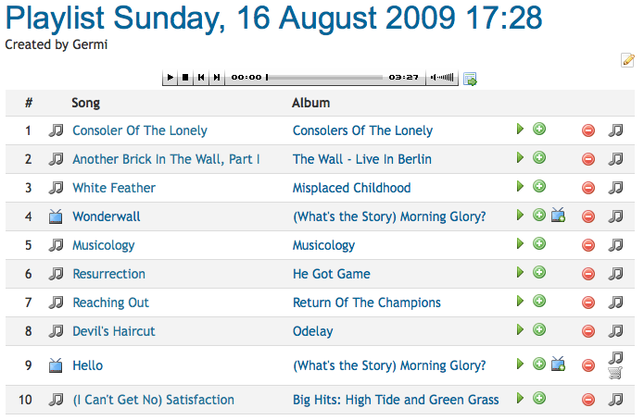
Task: Click the Song column header
Action: pos(86,103)
